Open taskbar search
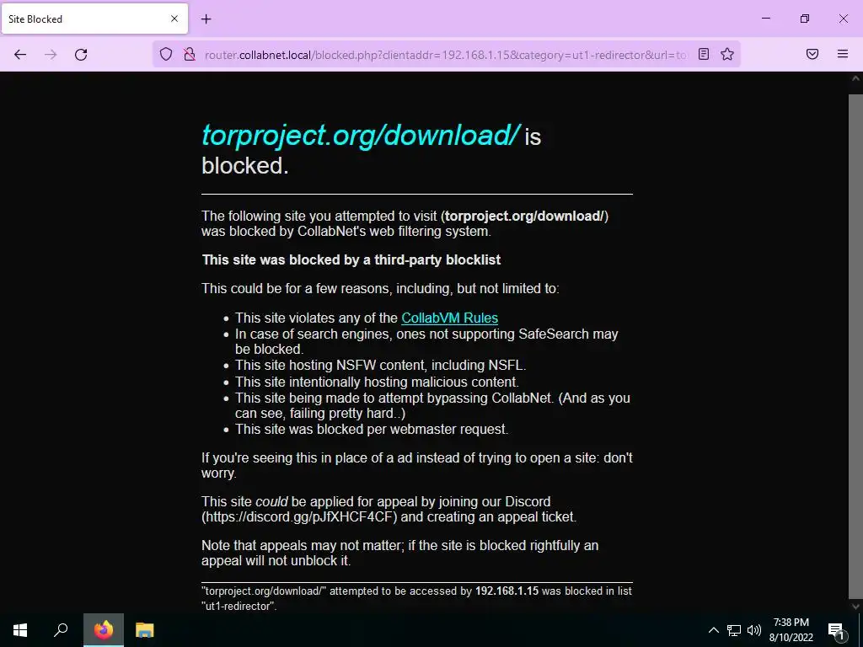Image resolution: width=863 pixels, height=647 pixels. (x=61, y=630)
